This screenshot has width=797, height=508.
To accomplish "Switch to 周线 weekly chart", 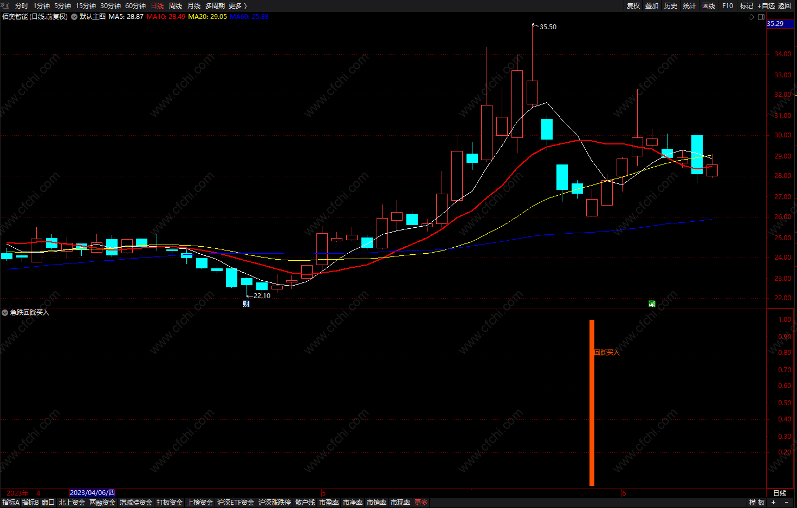I will click(x=176, y=6).
